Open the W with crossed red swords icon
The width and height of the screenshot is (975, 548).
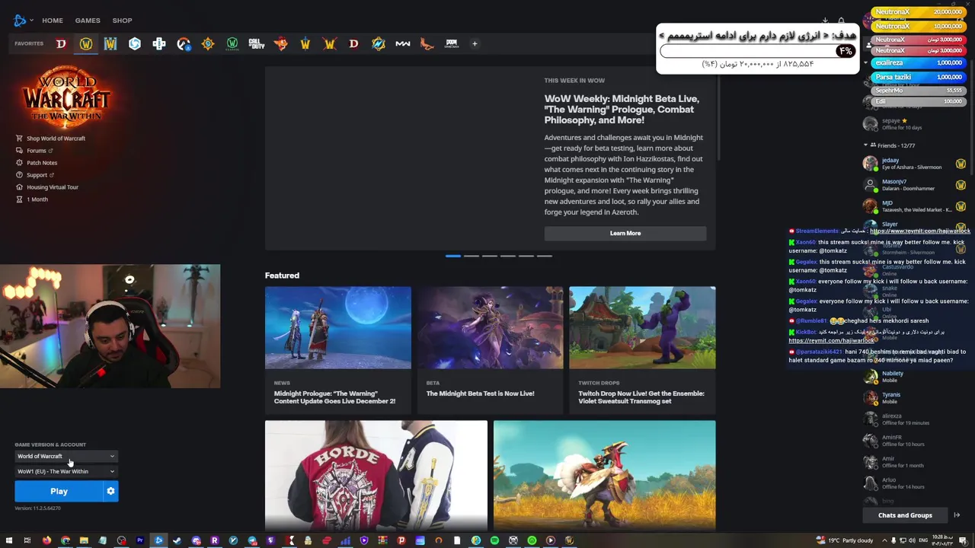coord(330,44)
